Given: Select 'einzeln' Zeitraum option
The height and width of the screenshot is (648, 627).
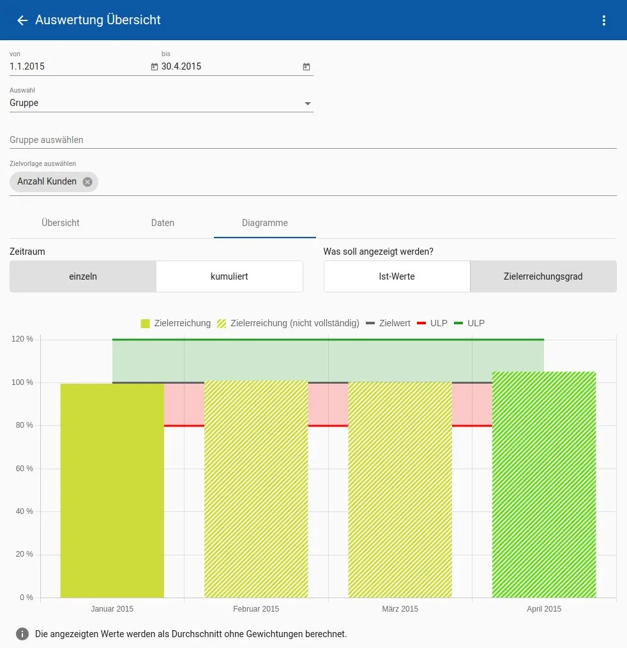Looking at the screenshot, I should (83, 276).
